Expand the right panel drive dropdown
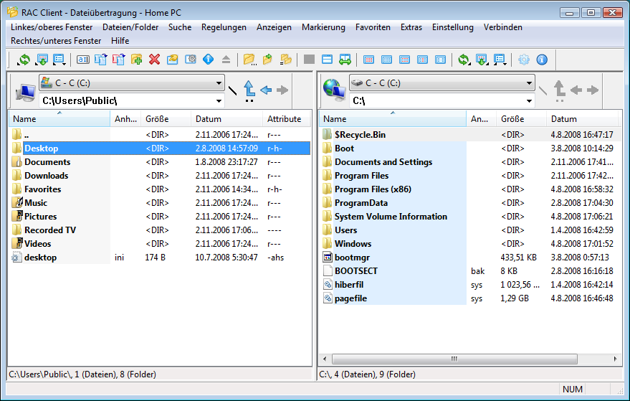 pyautogui.click(x=529, y=83)
